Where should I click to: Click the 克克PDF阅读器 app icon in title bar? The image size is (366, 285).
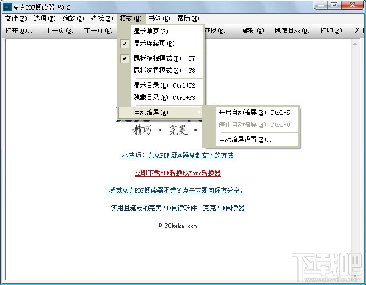7,7
